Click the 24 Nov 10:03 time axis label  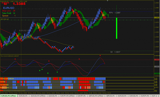coord(51,93)
